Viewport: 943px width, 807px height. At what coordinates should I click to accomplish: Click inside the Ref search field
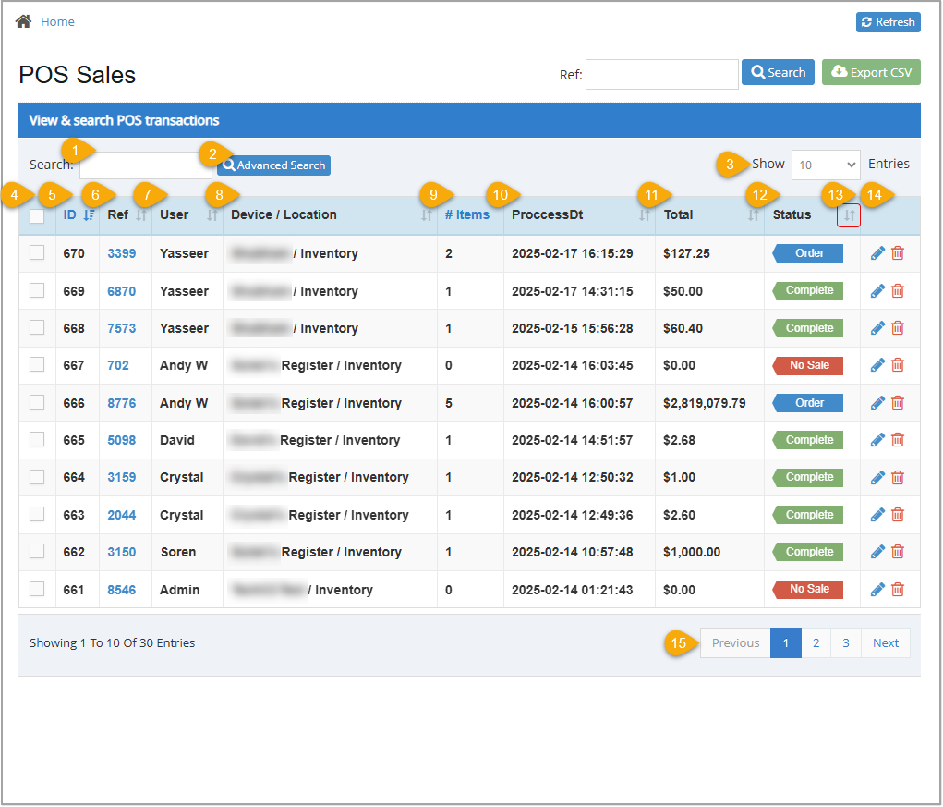tap(661, 74)
